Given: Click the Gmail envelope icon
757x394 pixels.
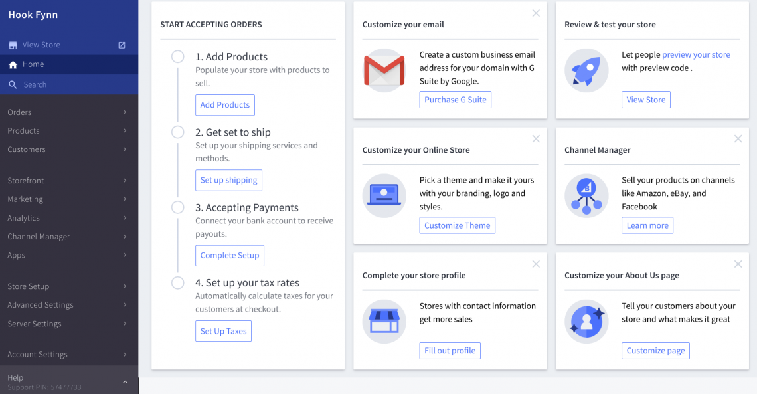Looking at the screenshot, I should [384, 70].
